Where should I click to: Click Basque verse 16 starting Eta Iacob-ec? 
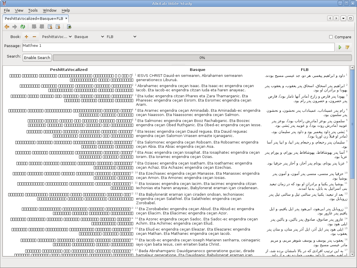(x=198, y=242)
